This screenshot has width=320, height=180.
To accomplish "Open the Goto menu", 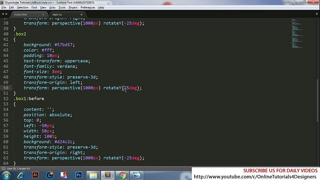I will [x=52, y=7].
